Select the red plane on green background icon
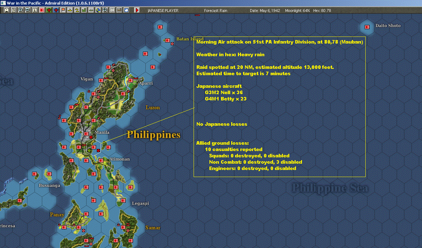The width and height of the screenshot is (422, 248). 49,10
